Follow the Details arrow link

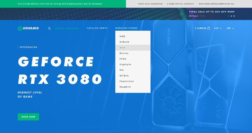coord(197,16)
